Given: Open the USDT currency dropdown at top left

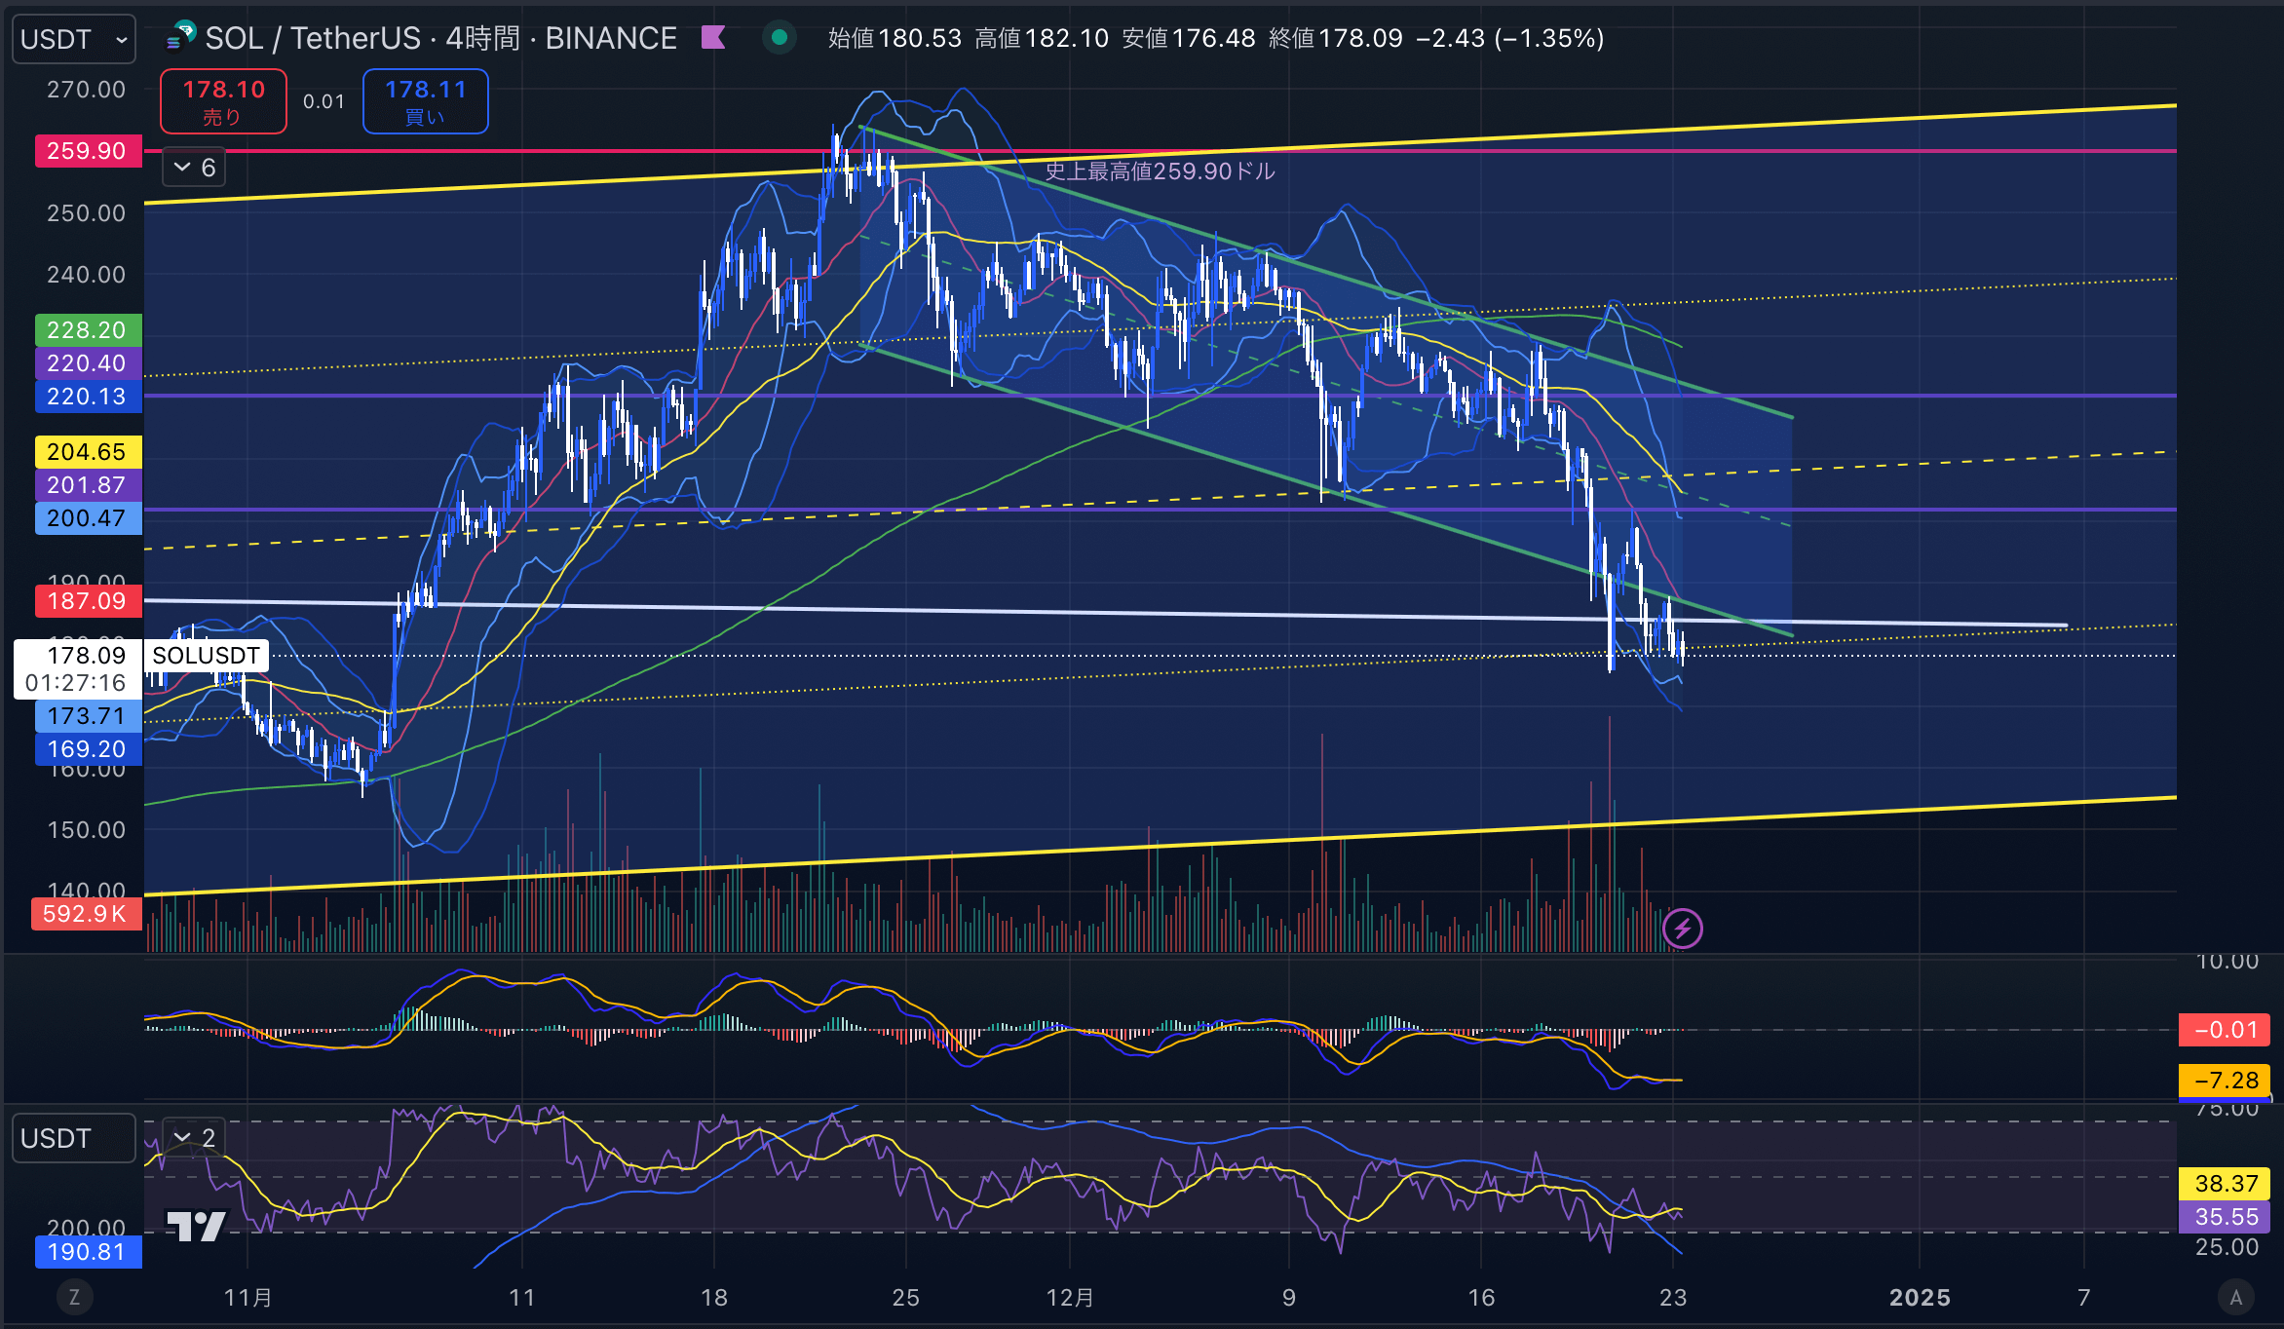Looking at the screenshot, I should tap(74, 39).
